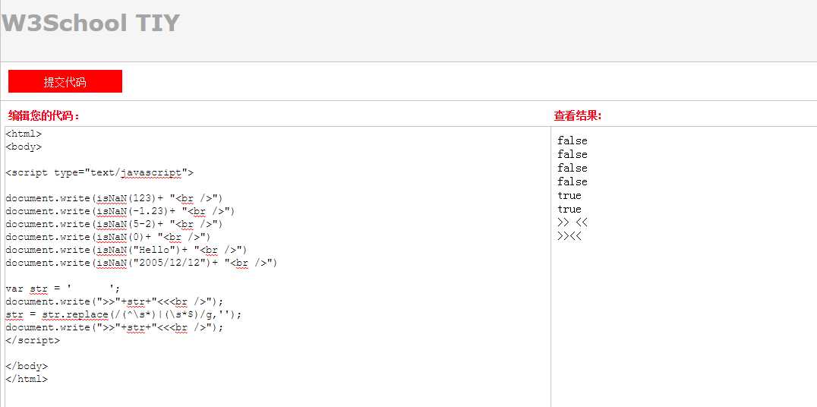Click the <body> opening tag line
Image resolution: width=817 pixels, height=407 pixels.
(x=24, y=147)
